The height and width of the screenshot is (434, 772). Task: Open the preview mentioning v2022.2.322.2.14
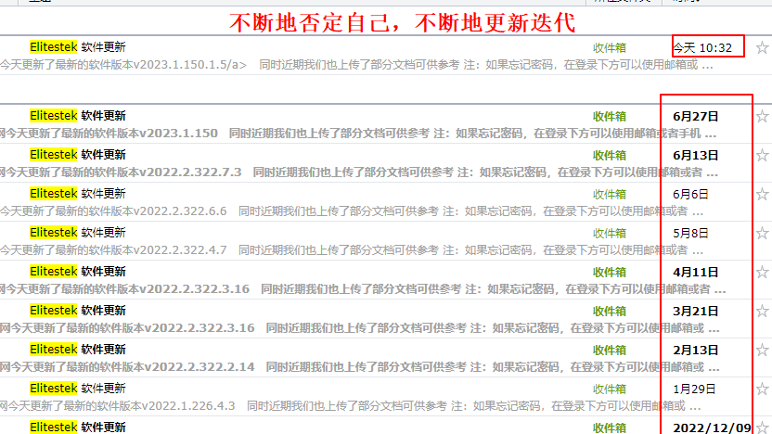coord(360,367)
